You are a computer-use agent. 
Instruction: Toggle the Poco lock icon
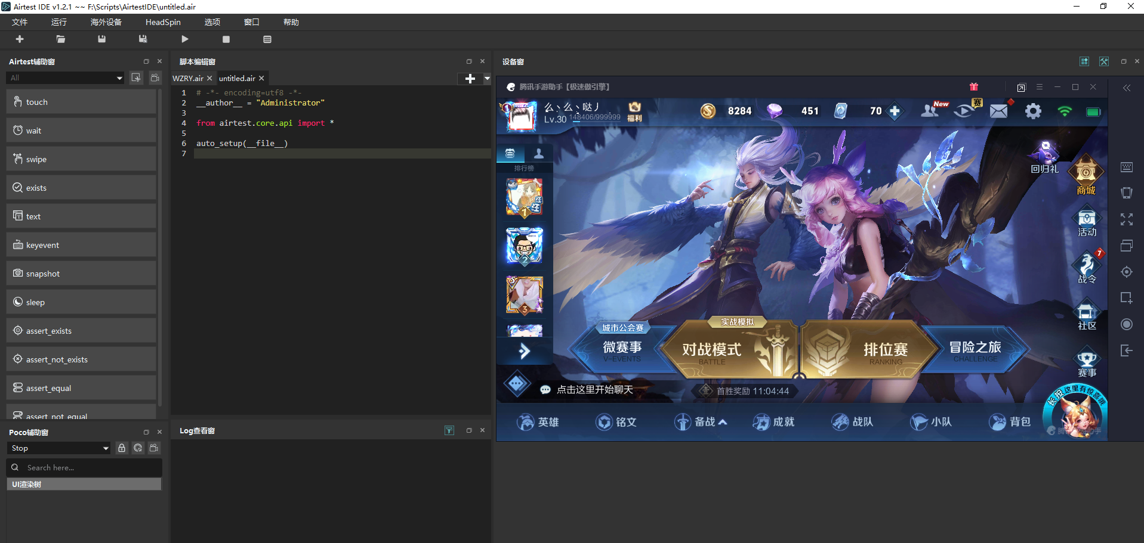122,448
